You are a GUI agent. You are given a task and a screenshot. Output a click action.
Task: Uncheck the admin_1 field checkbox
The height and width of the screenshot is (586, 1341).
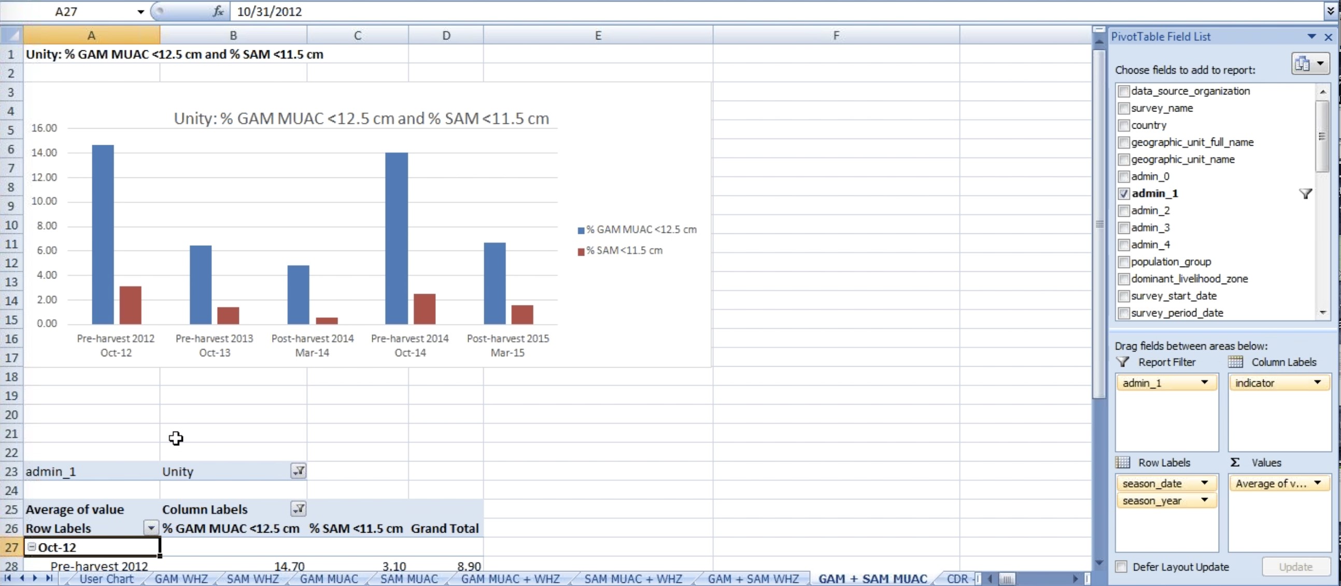coord(1123,194)
